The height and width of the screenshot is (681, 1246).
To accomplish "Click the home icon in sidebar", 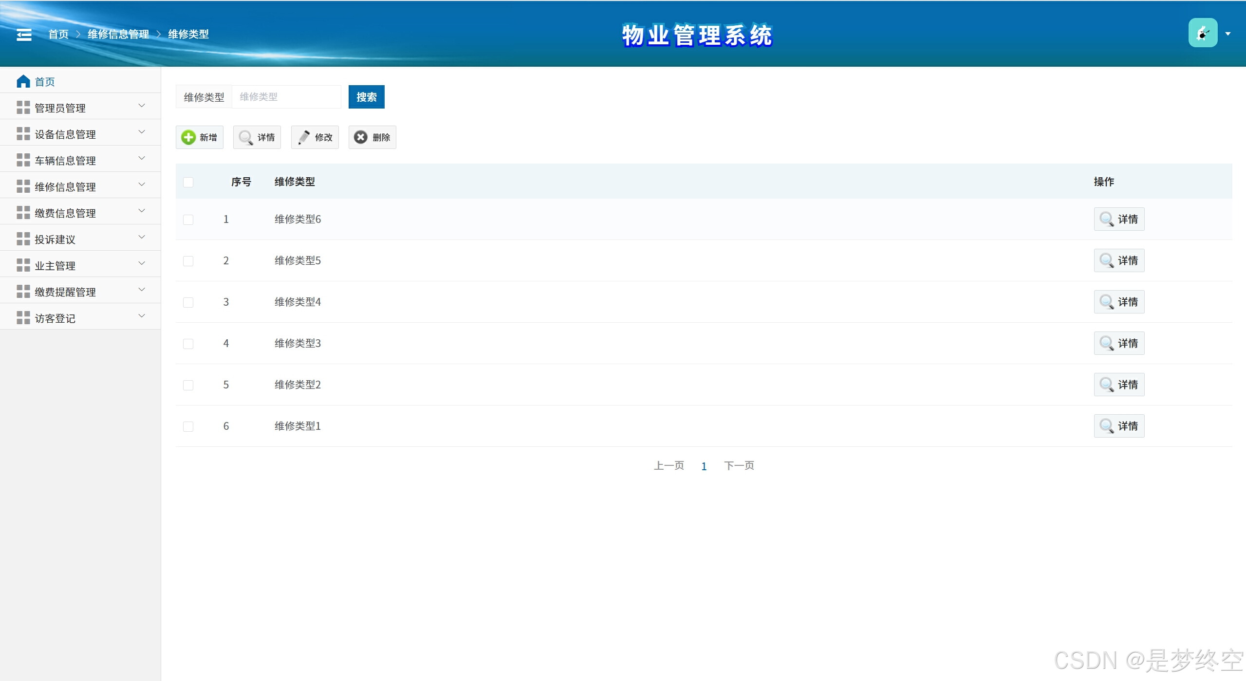I will 23,81.
